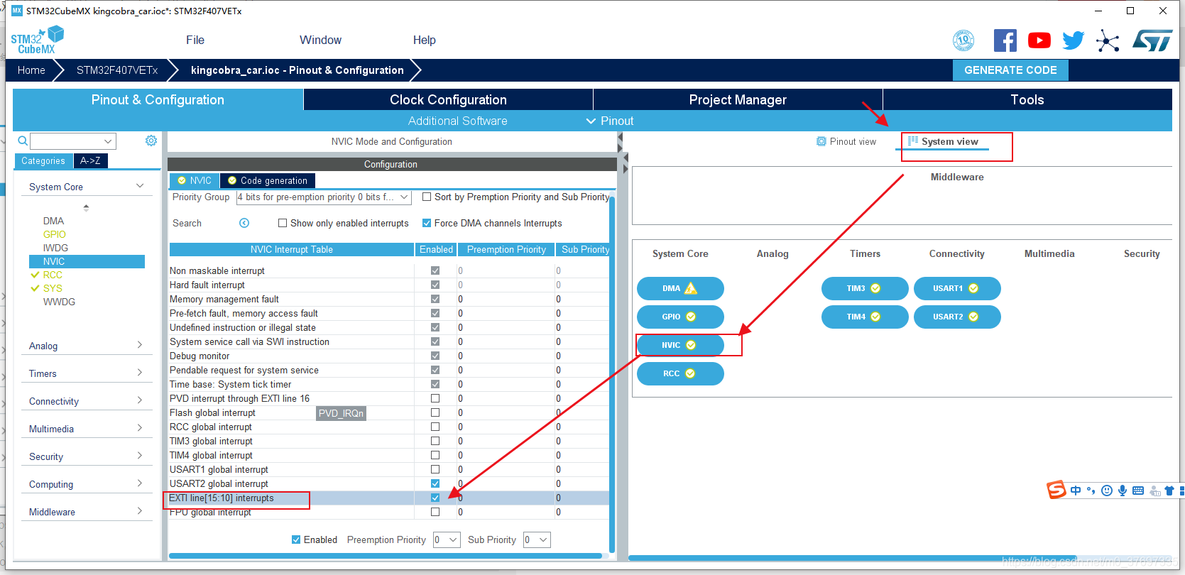Click the Sogou input method icon
Viewport: 1185px width, 575px height.
click(x=1056, y=490)
